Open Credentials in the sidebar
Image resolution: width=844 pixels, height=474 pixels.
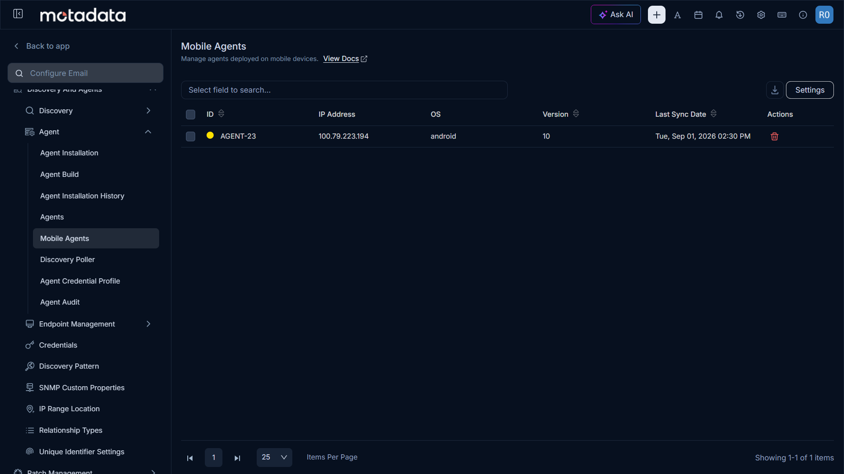point(58,345)
